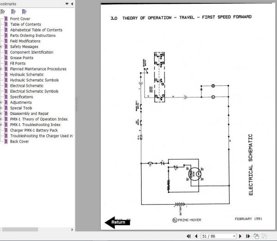Open Electrical Schematic bookmark

(x=27, y=86)
